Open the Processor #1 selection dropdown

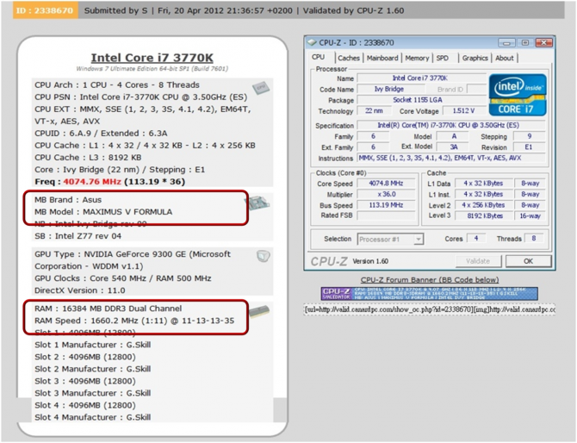(390, 240)
